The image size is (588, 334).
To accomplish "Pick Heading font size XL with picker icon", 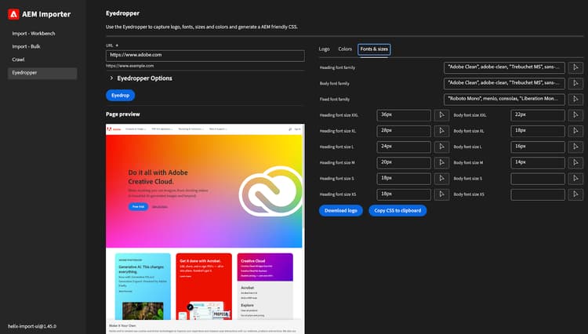I will click(x=441, y=131).
